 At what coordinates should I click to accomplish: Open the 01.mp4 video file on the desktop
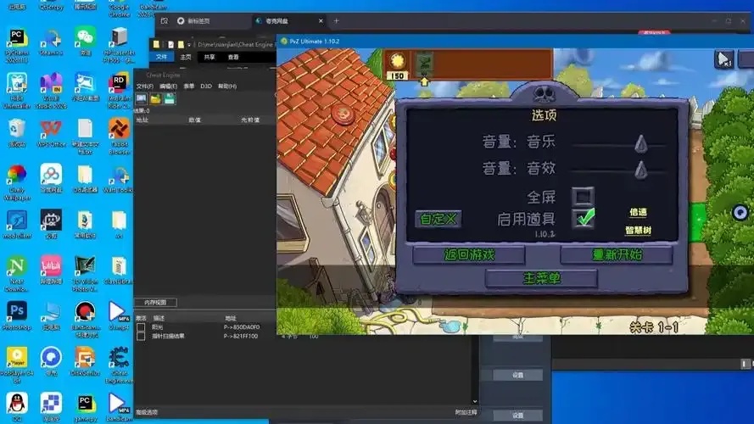[119, 315]
